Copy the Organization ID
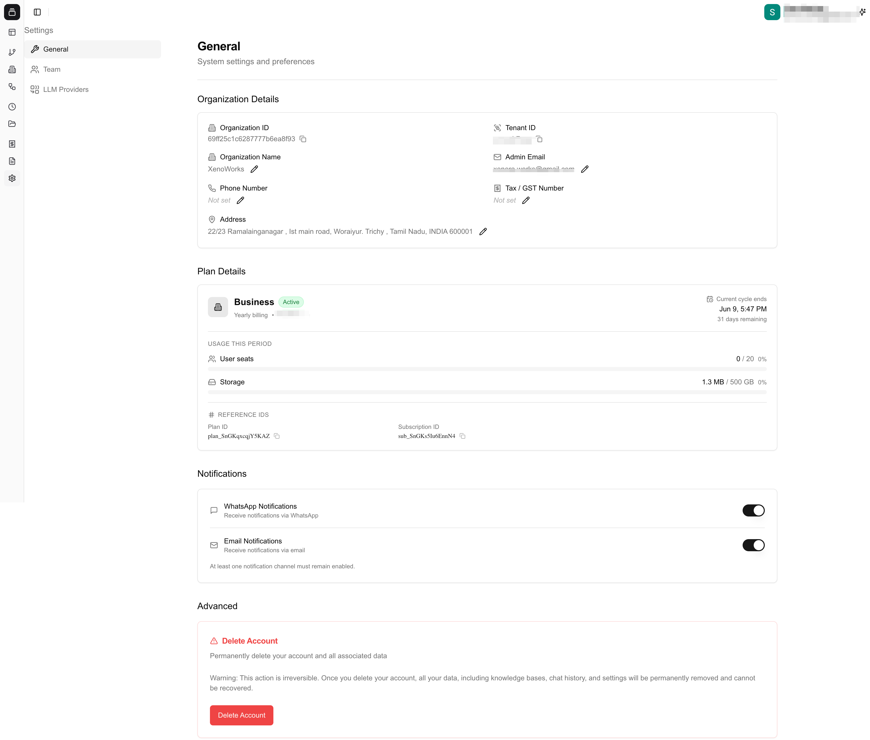 point(303,139)
